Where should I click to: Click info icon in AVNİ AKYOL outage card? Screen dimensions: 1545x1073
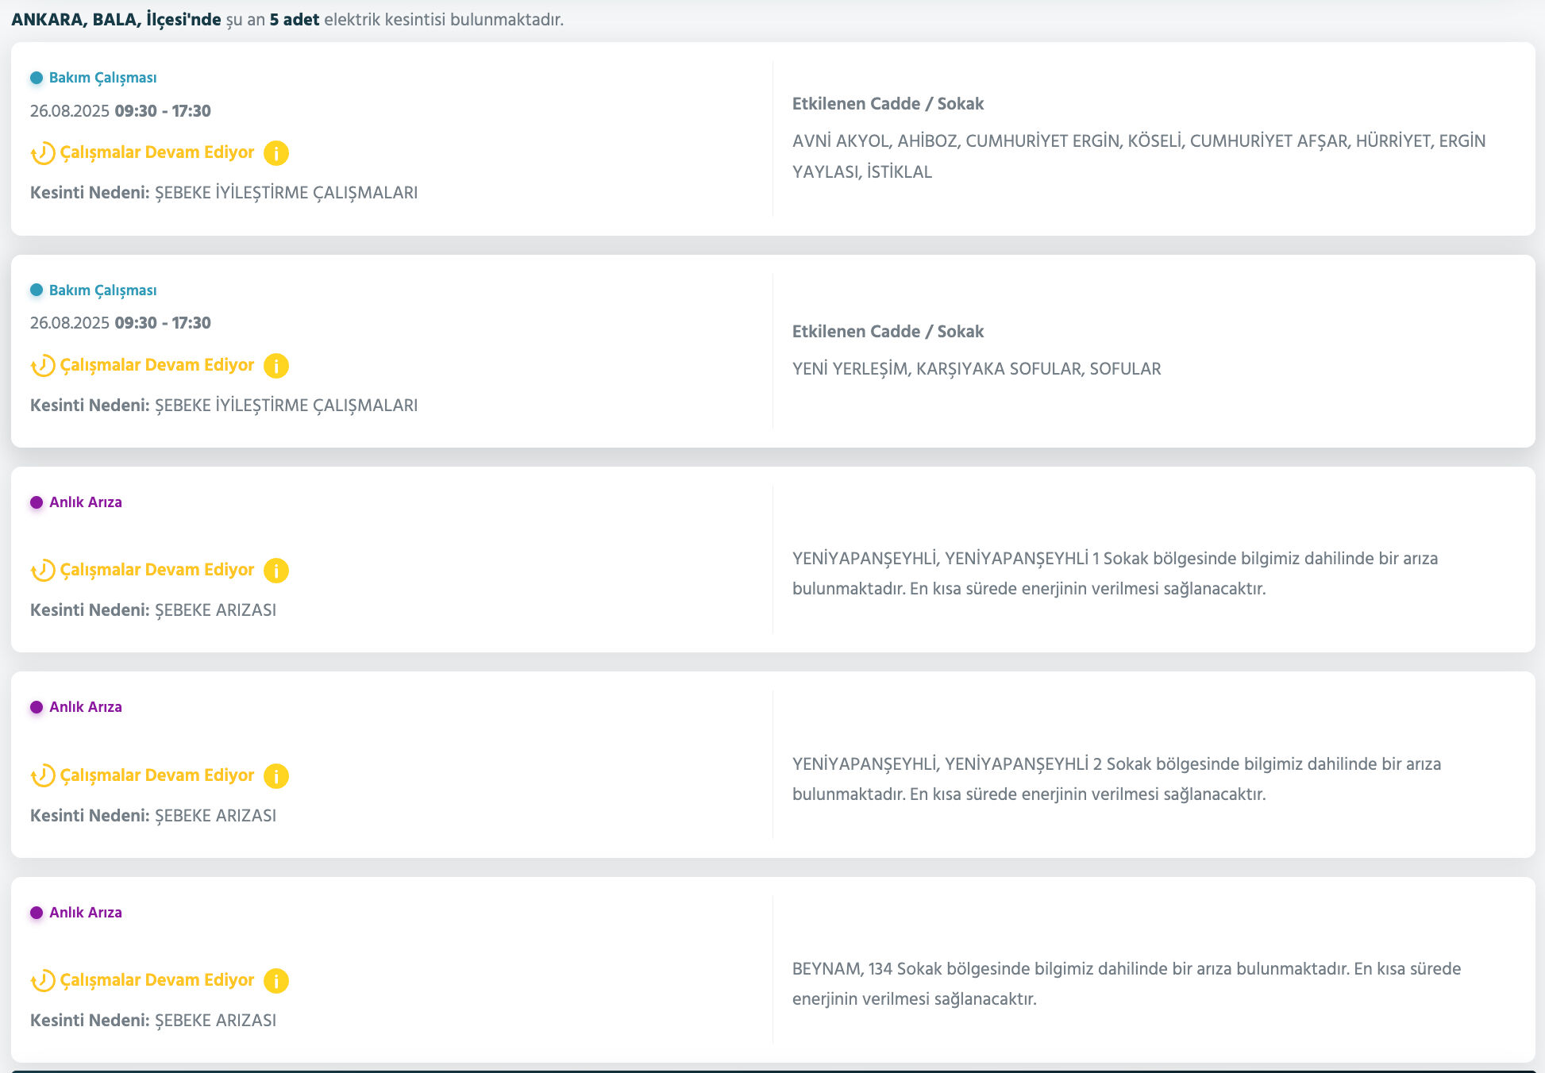pos(275,153)
